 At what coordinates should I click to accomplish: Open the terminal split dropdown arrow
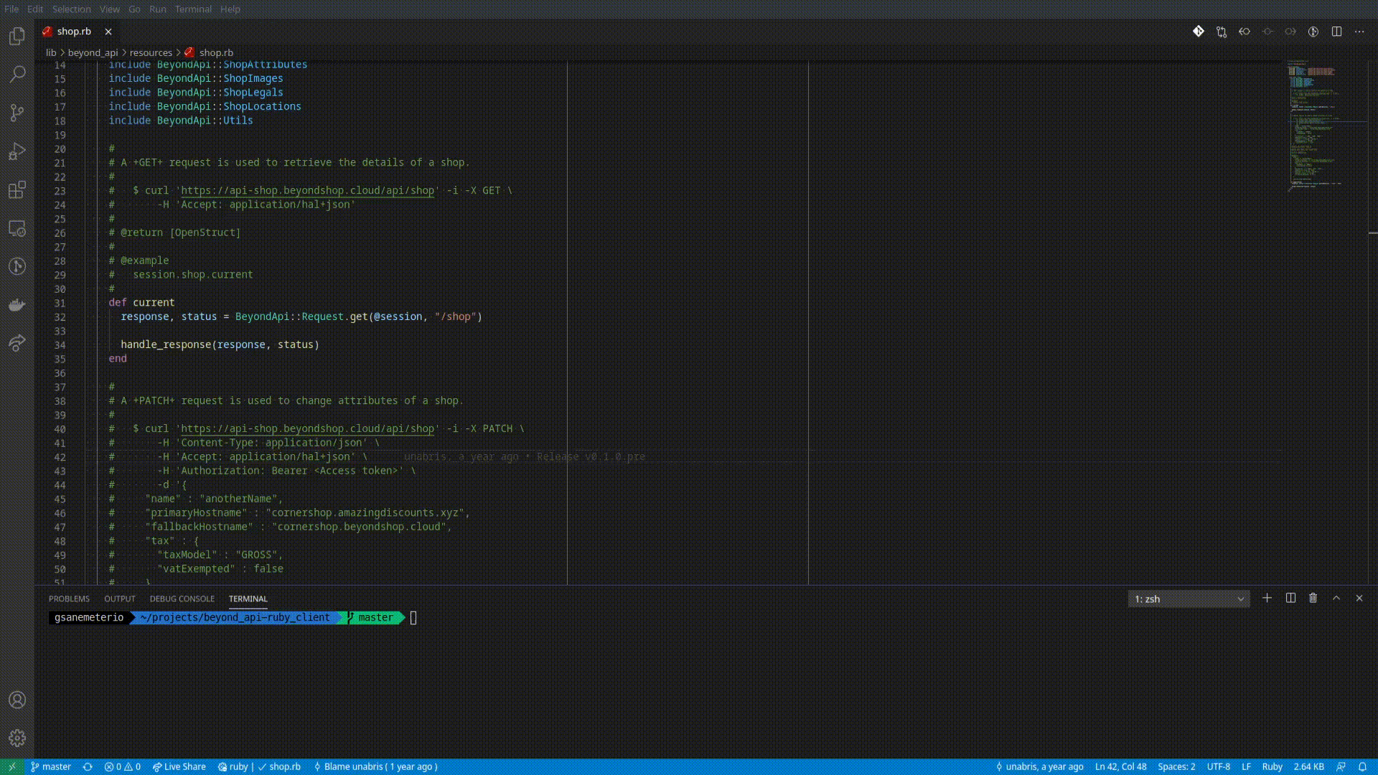click(x=1239, y=598)
